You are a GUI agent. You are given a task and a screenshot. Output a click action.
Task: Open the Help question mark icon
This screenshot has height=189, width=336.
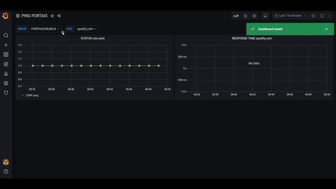tap(6, 172)
